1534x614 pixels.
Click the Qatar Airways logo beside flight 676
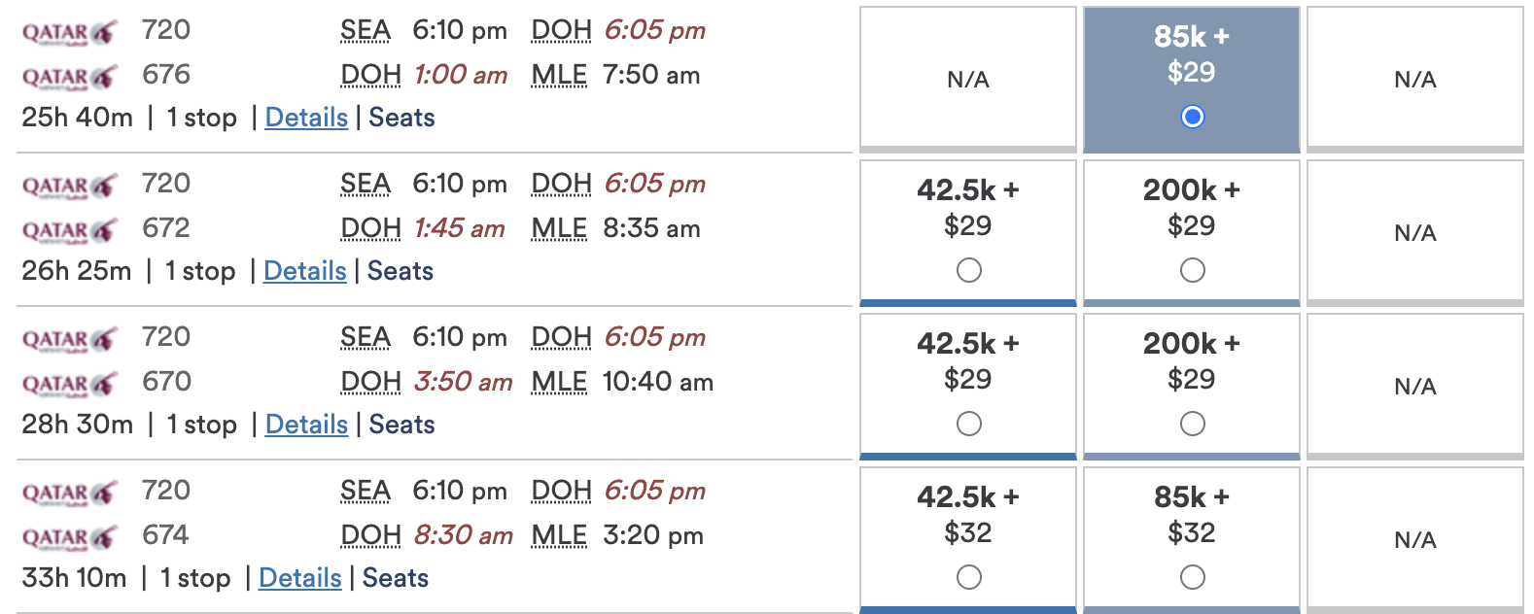coord(70,77)
